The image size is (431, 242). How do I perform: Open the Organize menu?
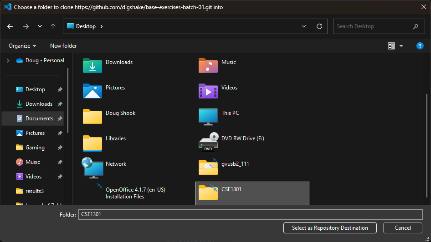tap(22, 46)
